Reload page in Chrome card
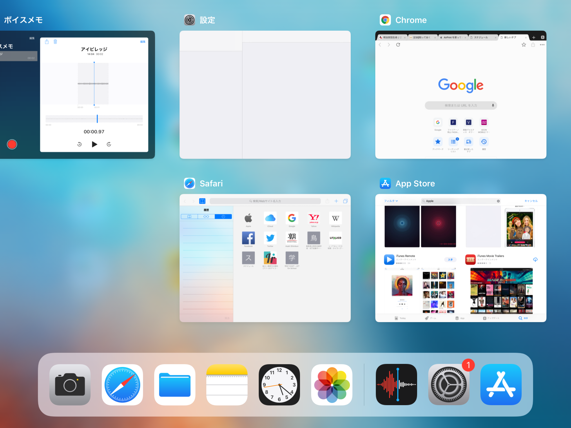The height and width of the screenshot is (428, 571). (x=398, y=45)
